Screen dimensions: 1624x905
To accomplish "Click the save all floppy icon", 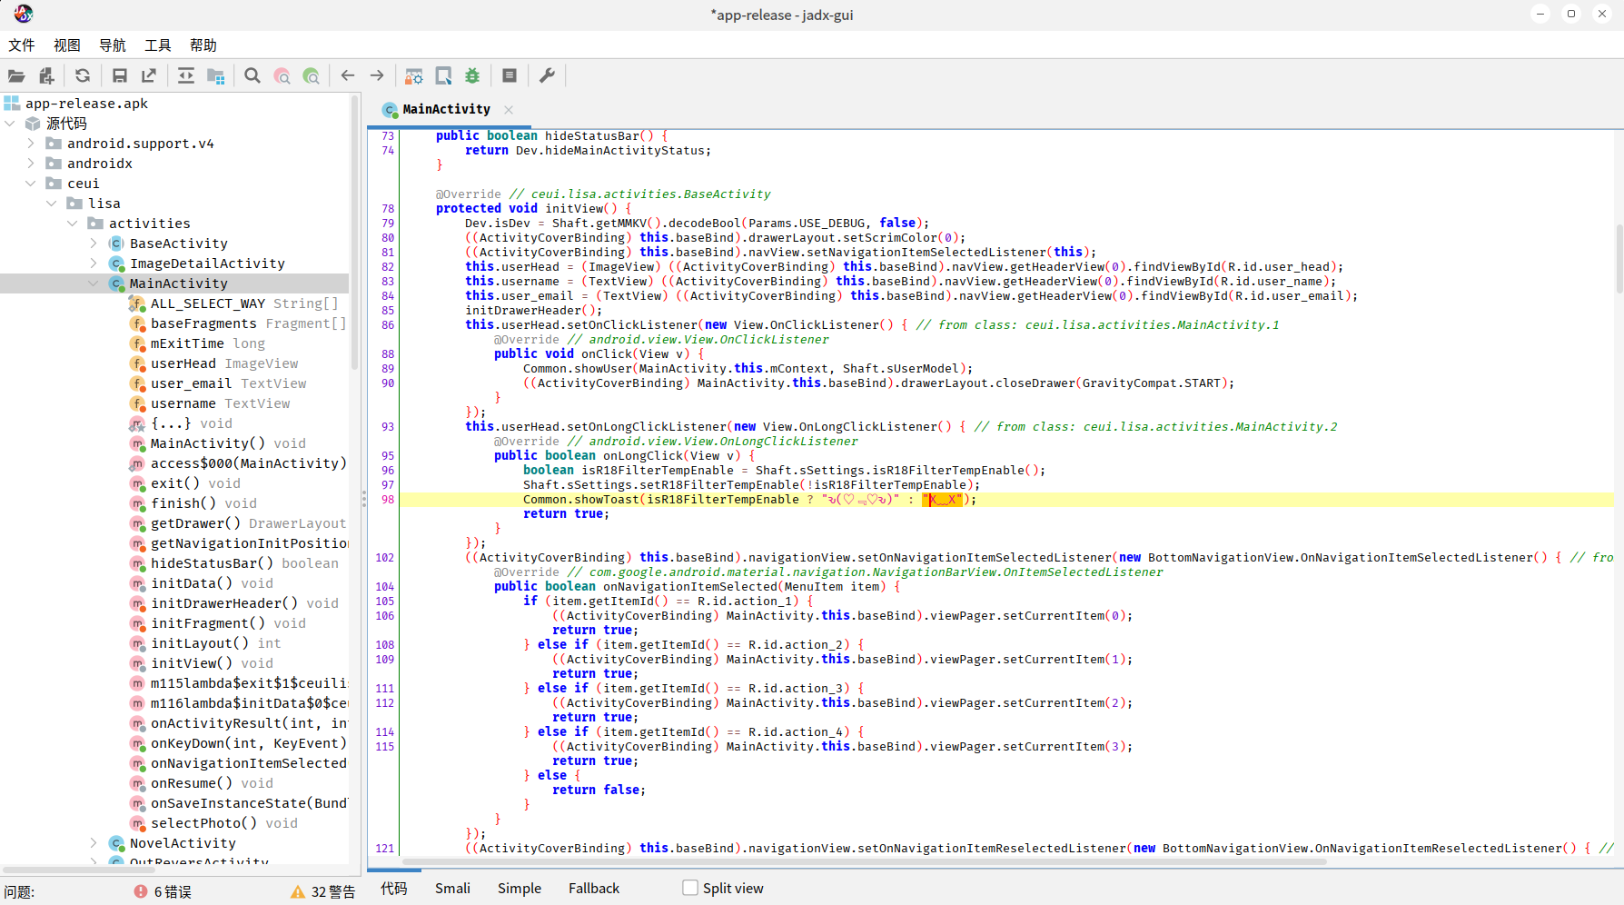I will [x=120, y=76].
